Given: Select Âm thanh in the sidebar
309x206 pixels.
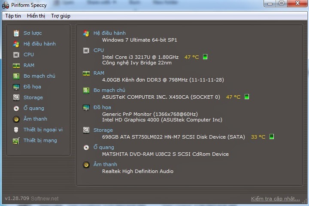Looking at the screenshot, I should click(x=36, y=119).
